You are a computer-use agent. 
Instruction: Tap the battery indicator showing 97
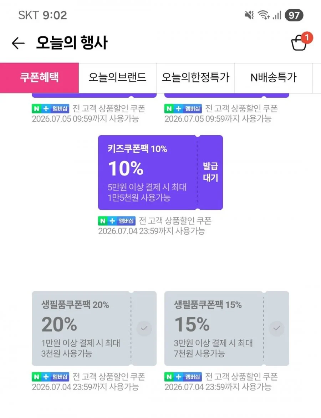click(x=294, y=15)
